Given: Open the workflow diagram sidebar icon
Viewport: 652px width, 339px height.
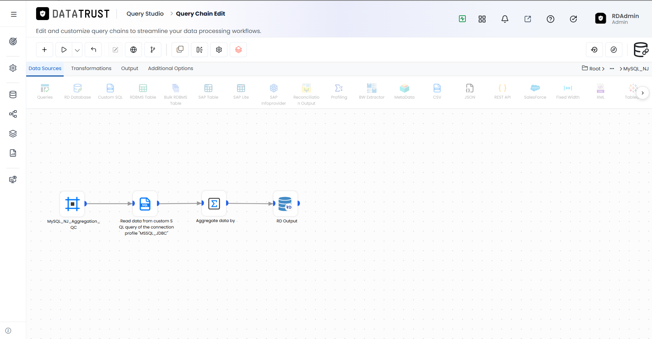Looking at the screenshot, I should (x=13, y=114).
